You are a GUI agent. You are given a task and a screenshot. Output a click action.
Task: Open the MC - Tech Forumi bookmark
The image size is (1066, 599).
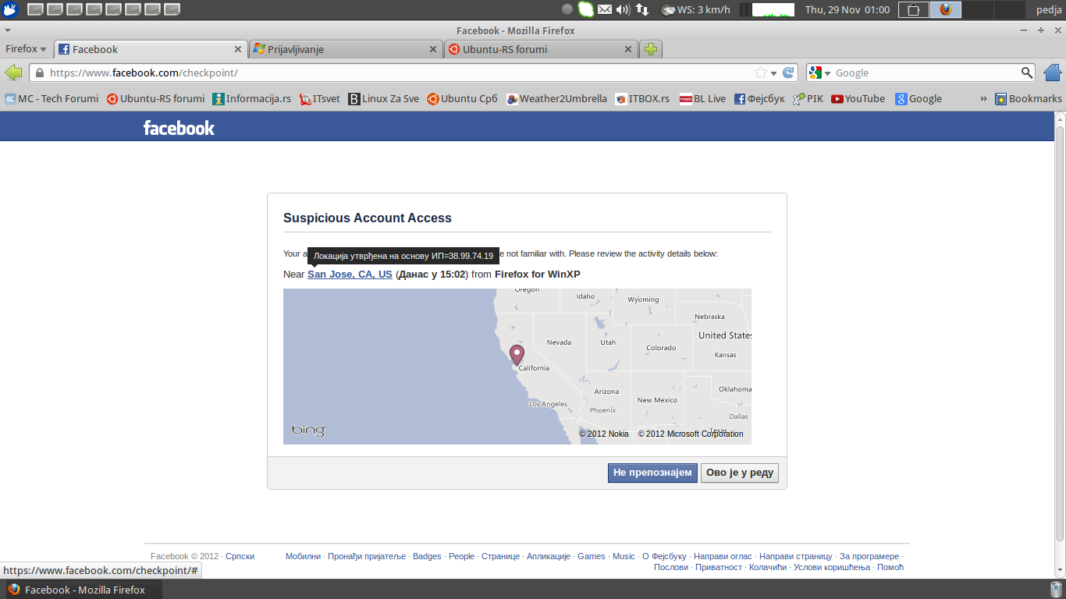[x=52, y=99]
